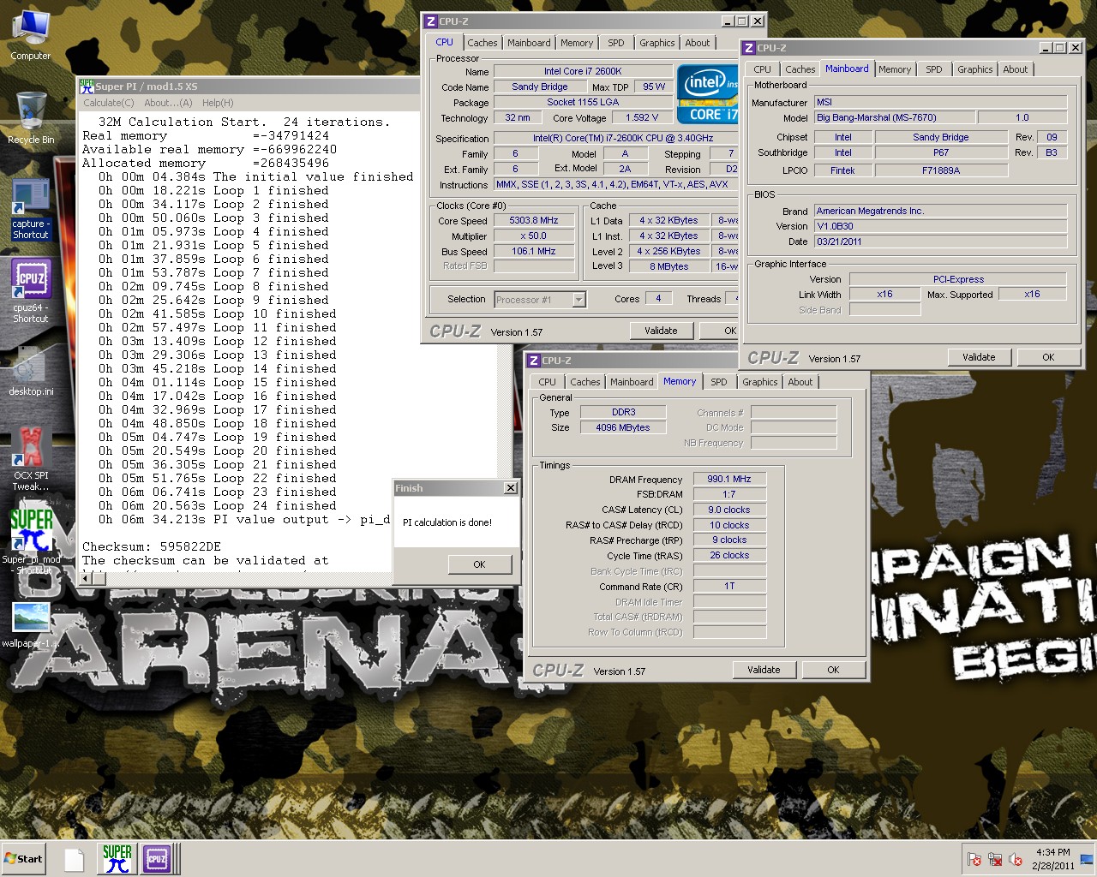
Task: Select the wallpaper image desktop icon
Action: tap(31, 625)
